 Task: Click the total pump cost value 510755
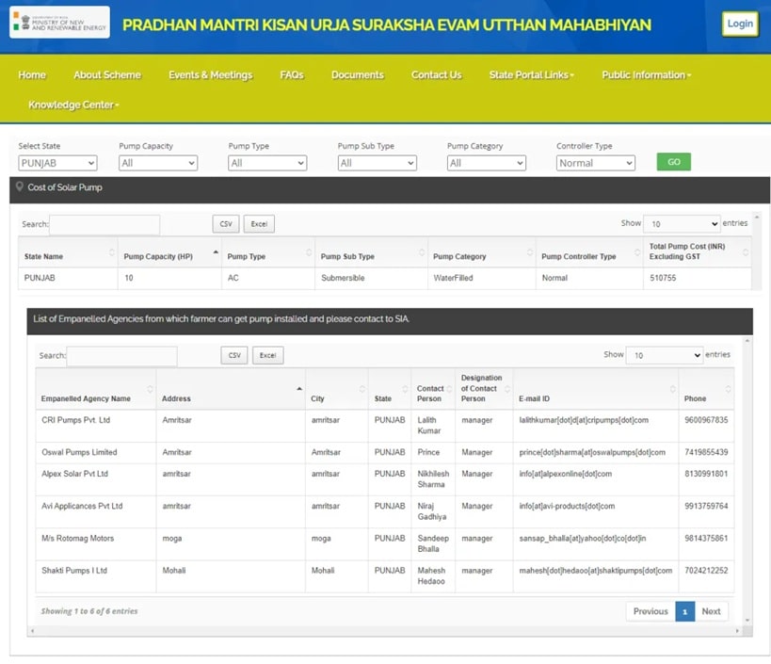pyautogui.click(x=663, y=278)
